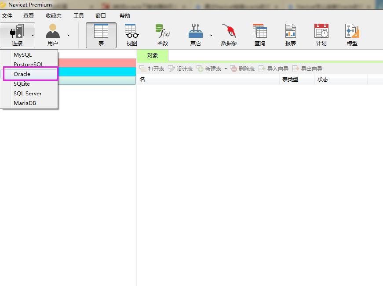This screenshot has width=383, height=286.
Task: Open the 查看 menu
Action: tap(29, 16)
